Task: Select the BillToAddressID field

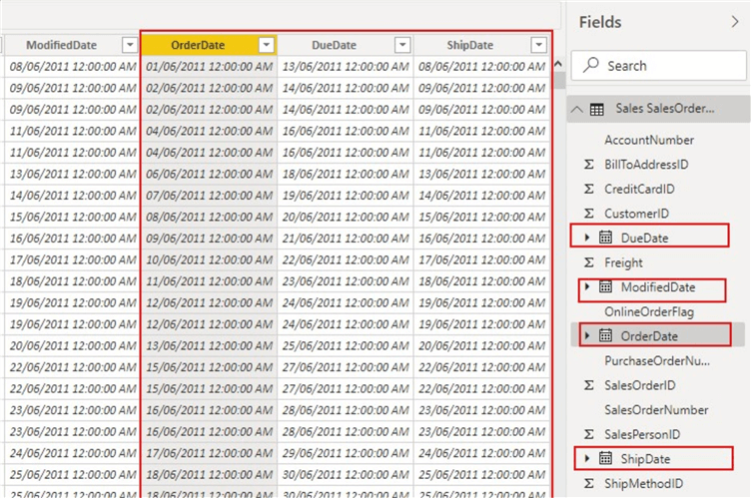Action: [646, 165]
